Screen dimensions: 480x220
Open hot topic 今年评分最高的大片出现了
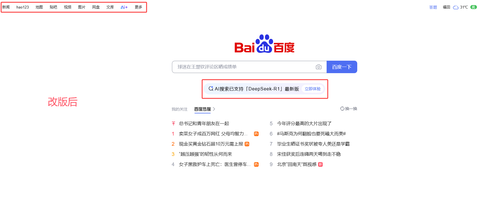point(304,124)
